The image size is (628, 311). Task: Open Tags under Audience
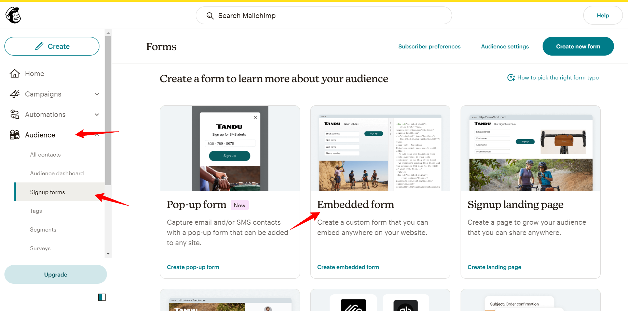36,211
